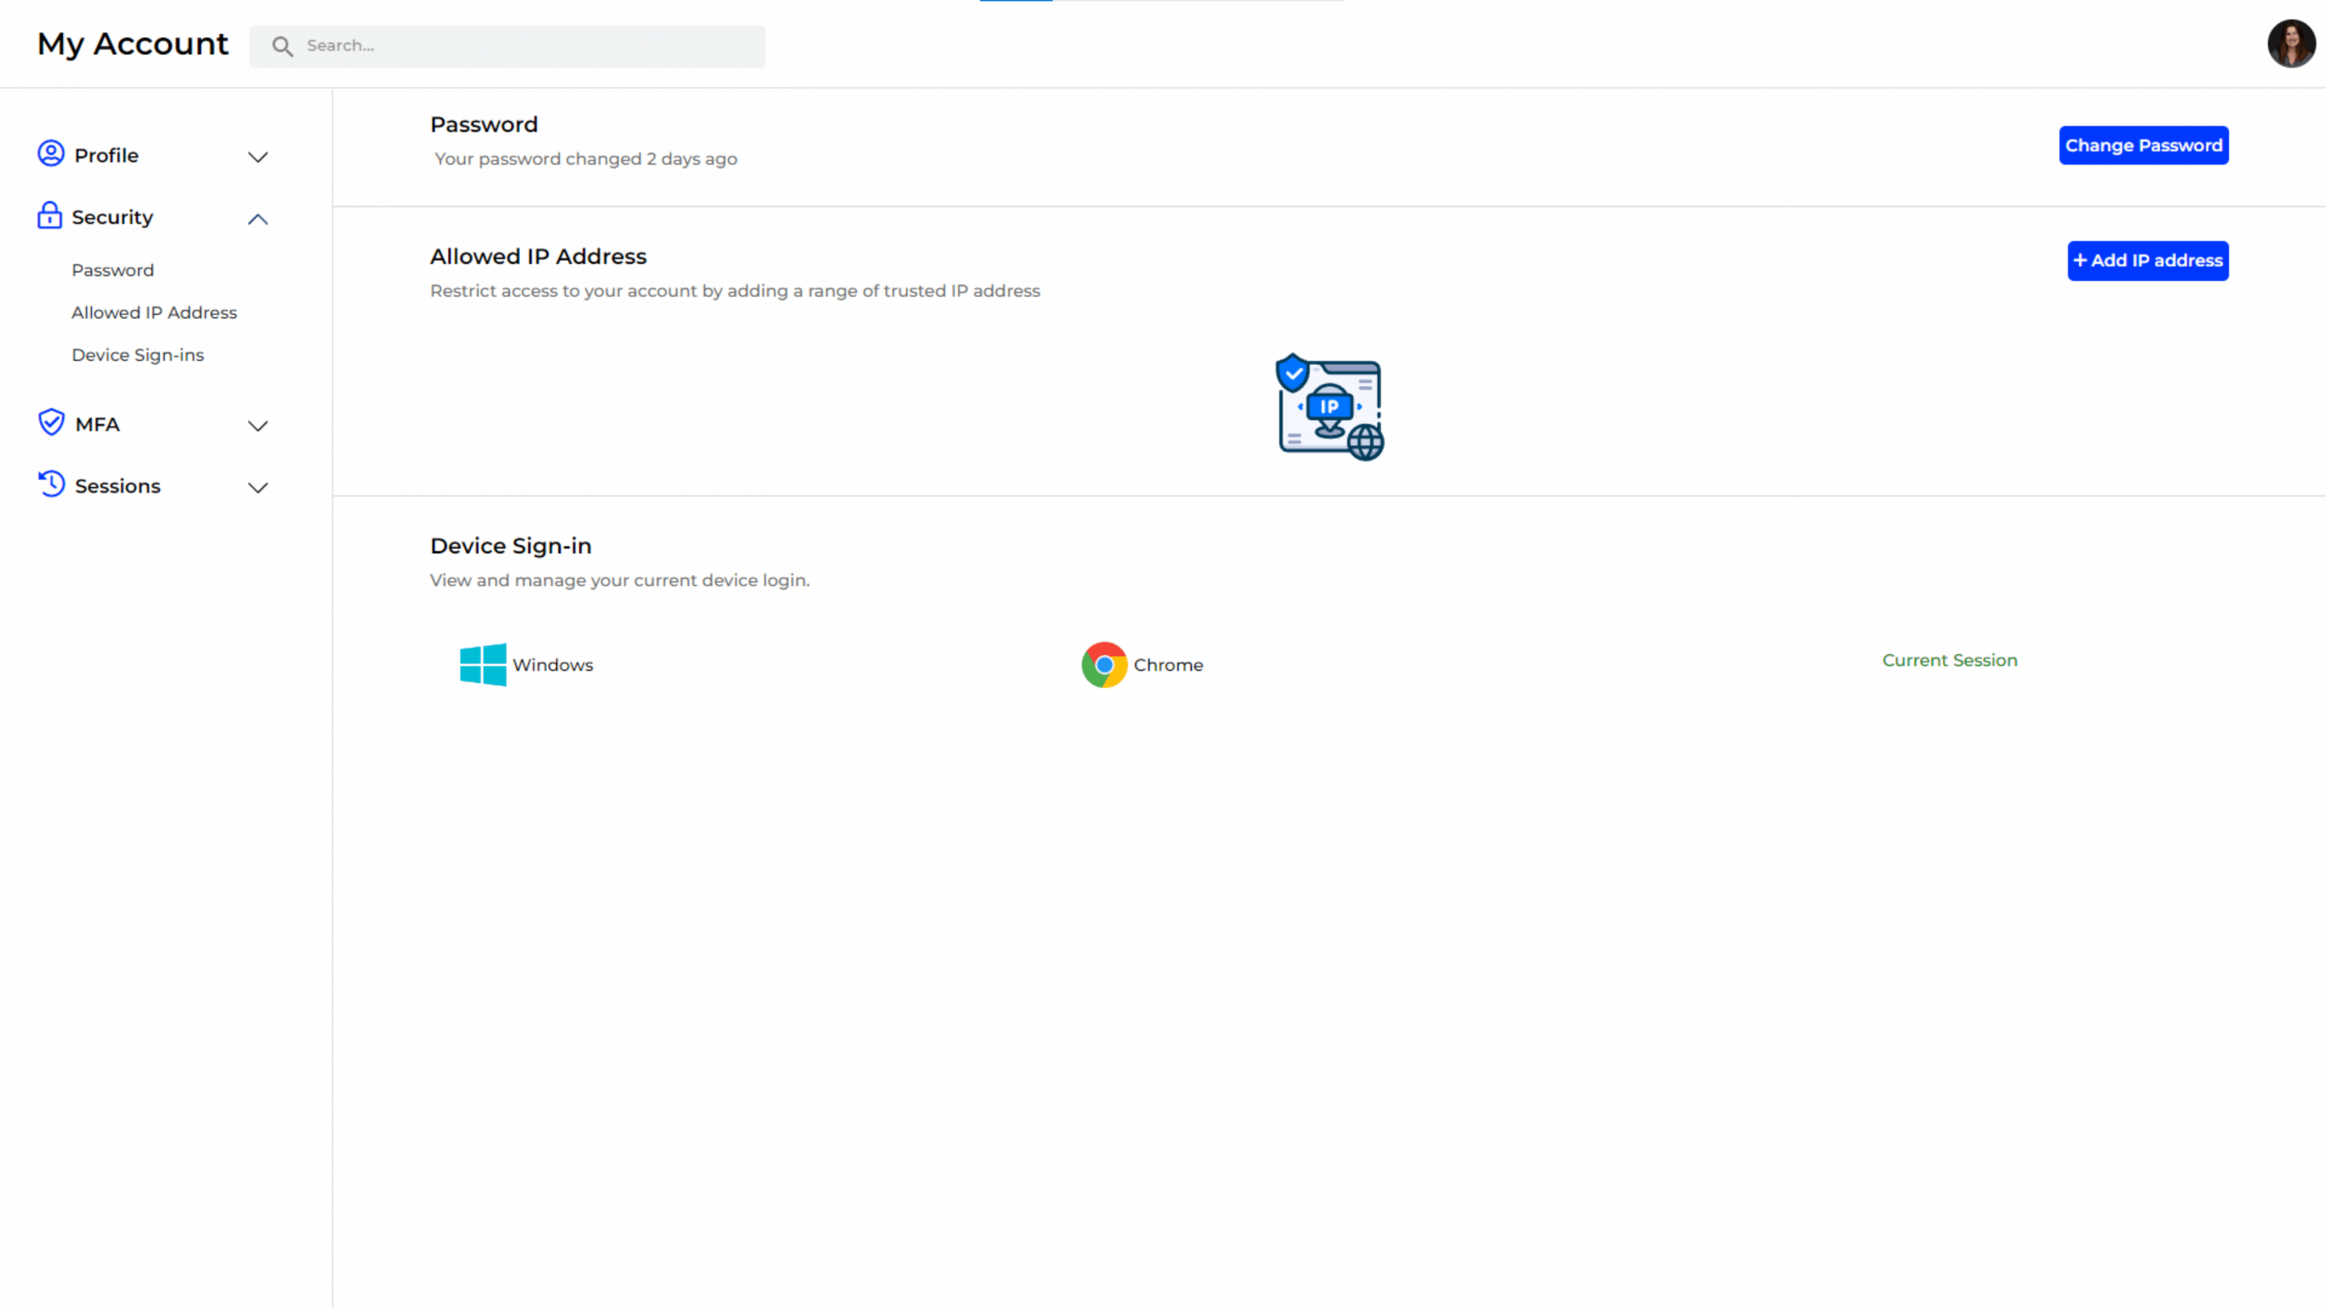Click the Change Password button
Viewport: 2326px width, 1308px height.
tap(2143, 145)
